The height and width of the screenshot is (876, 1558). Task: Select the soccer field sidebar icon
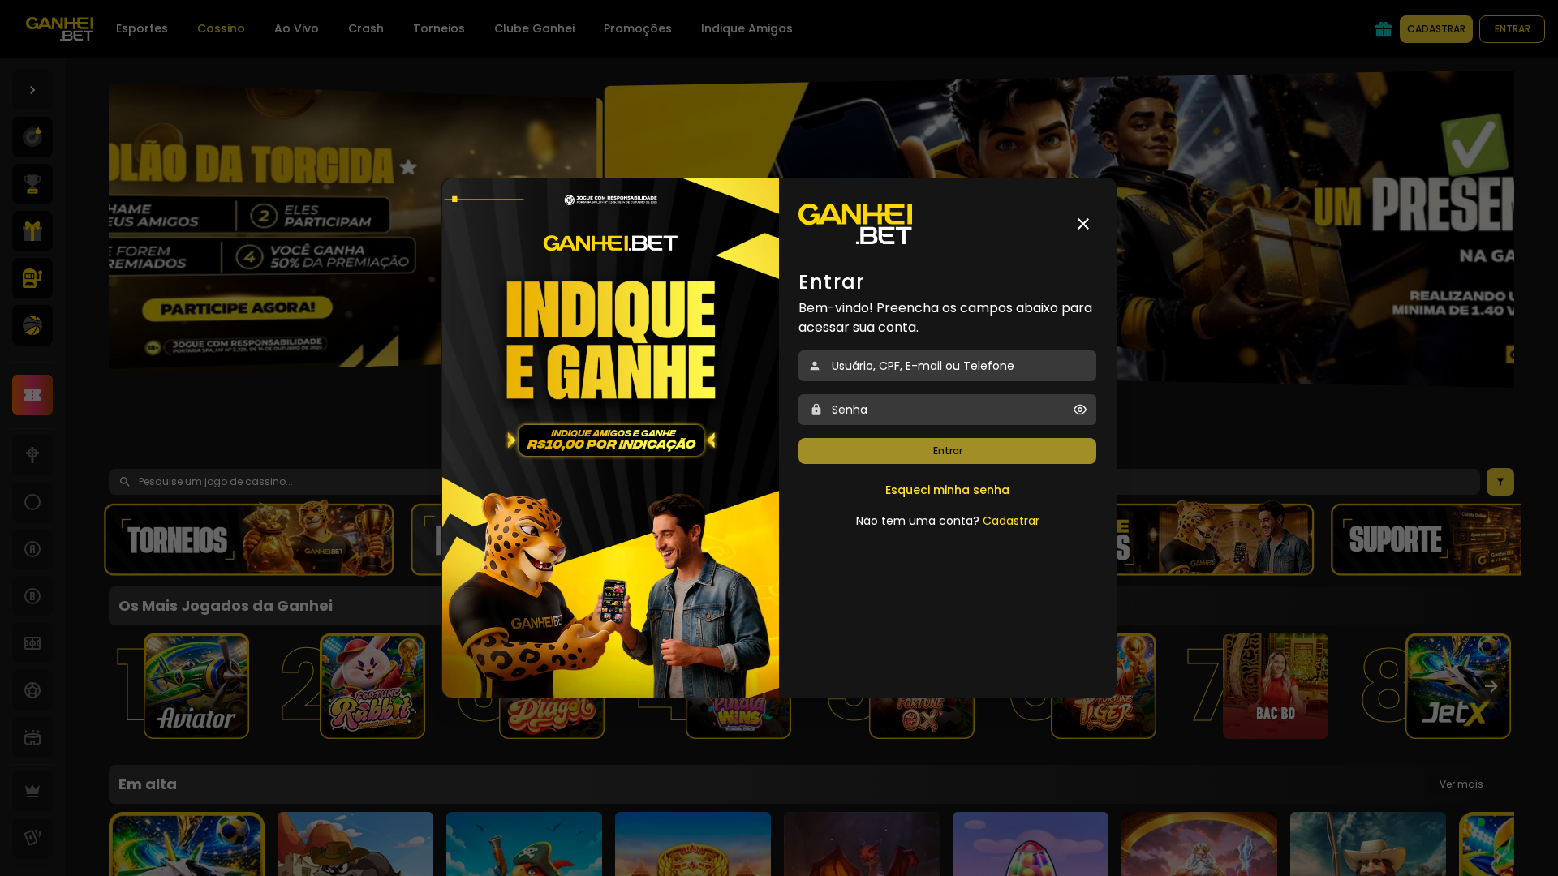coord(32,643)
